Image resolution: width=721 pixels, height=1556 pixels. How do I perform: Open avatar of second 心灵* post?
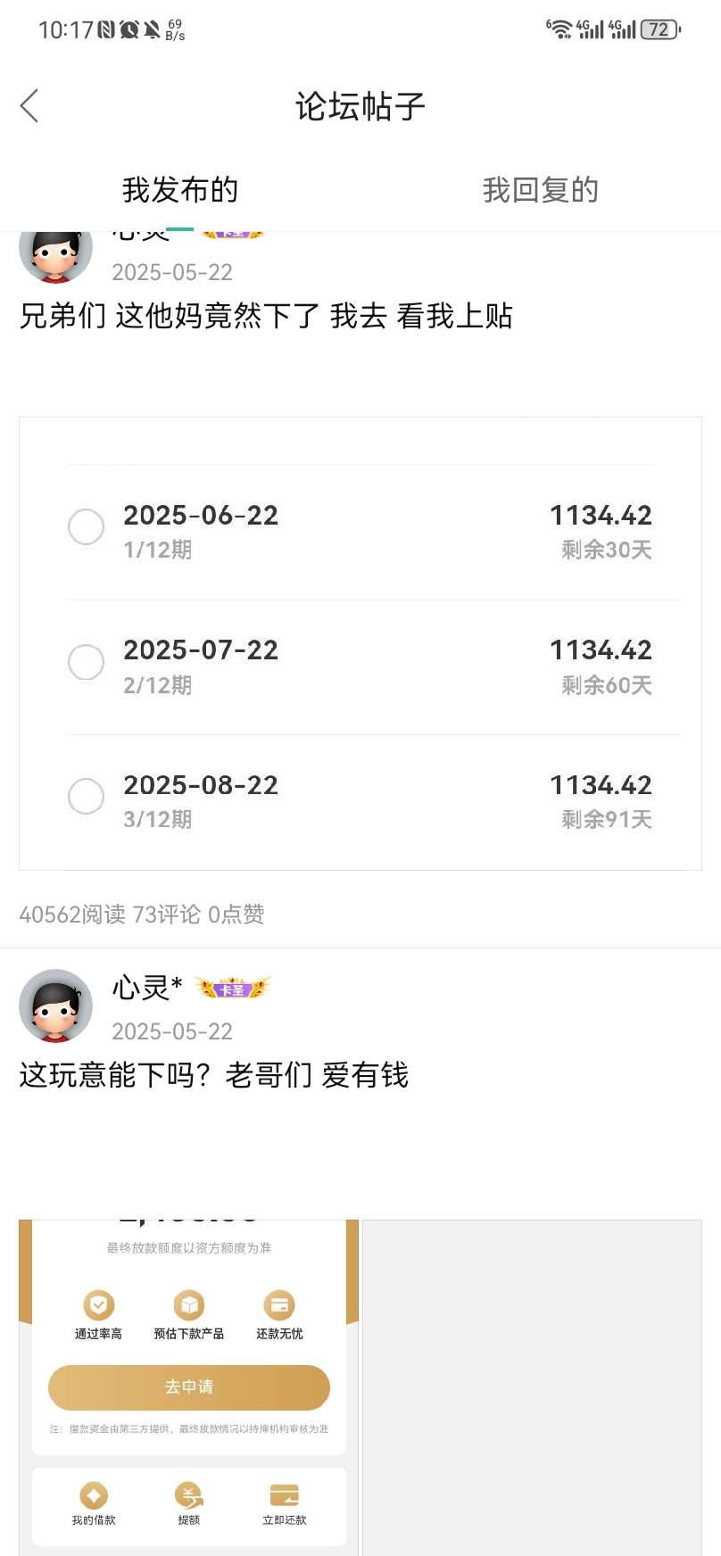click(56, 1006)
